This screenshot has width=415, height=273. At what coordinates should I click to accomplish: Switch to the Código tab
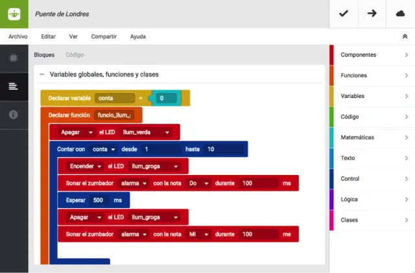(x=75, y=55)
